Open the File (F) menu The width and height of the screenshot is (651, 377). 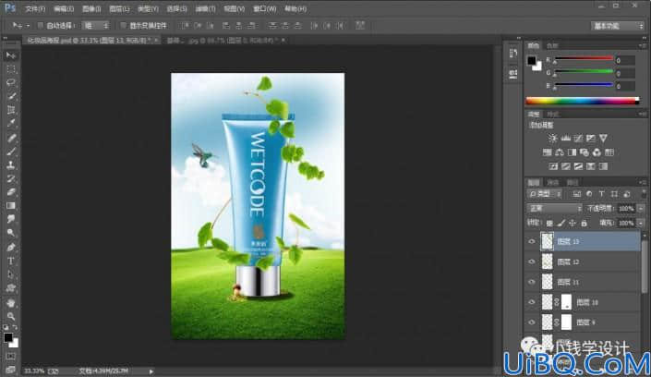(x=35, y=8)
